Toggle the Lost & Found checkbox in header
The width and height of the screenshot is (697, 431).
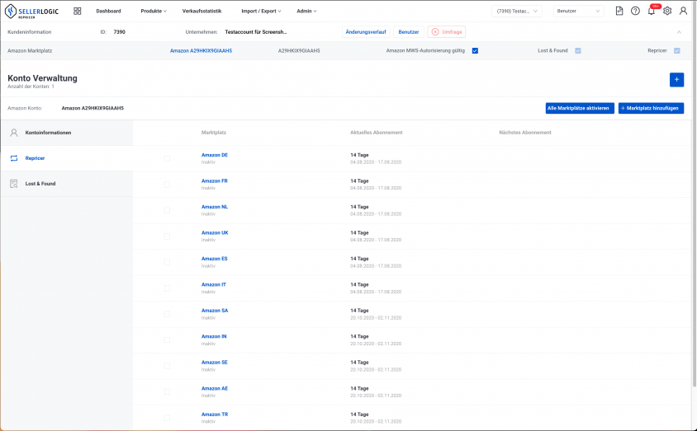pos(578,50)
